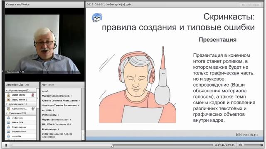Click the Camera and Voice pod title
The image size is (266, 149).
17,5
